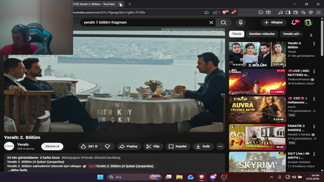Open Brave VPN shield icon
The width and height of the screenshot is (324, 182).
311,12
